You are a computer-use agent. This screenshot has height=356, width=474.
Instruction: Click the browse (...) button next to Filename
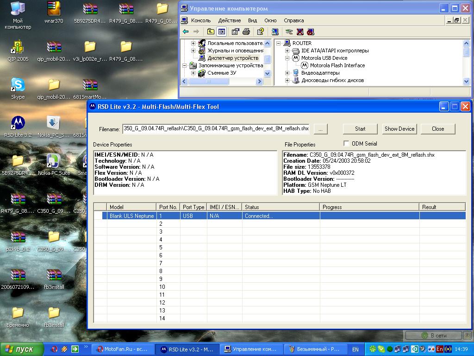coord(320,129)
